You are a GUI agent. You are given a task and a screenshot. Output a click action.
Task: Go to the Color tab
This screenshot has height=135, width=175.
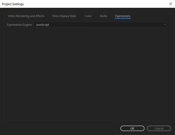[x=88, y=16]
